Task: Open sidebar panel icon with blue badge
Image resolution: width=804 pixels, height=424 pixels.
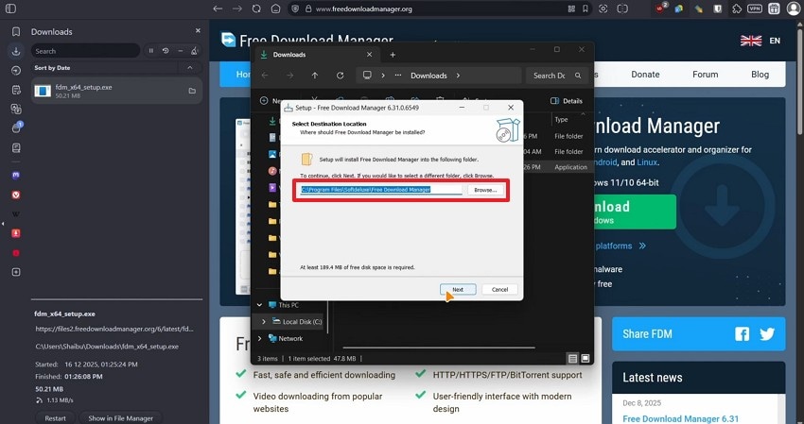Action: click(16, 128)
